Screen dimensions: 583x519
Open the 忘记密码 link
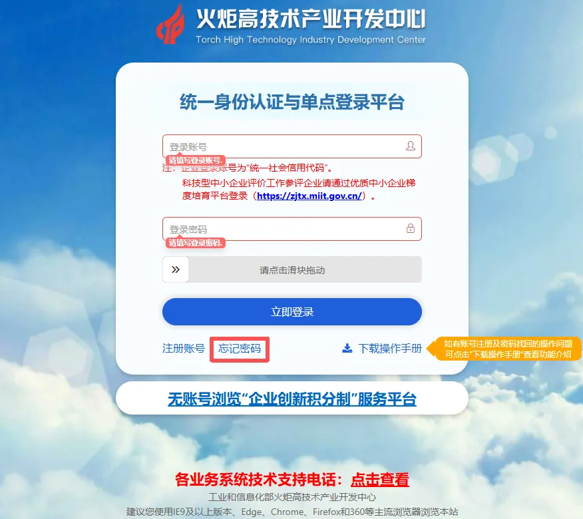(240, 349)
